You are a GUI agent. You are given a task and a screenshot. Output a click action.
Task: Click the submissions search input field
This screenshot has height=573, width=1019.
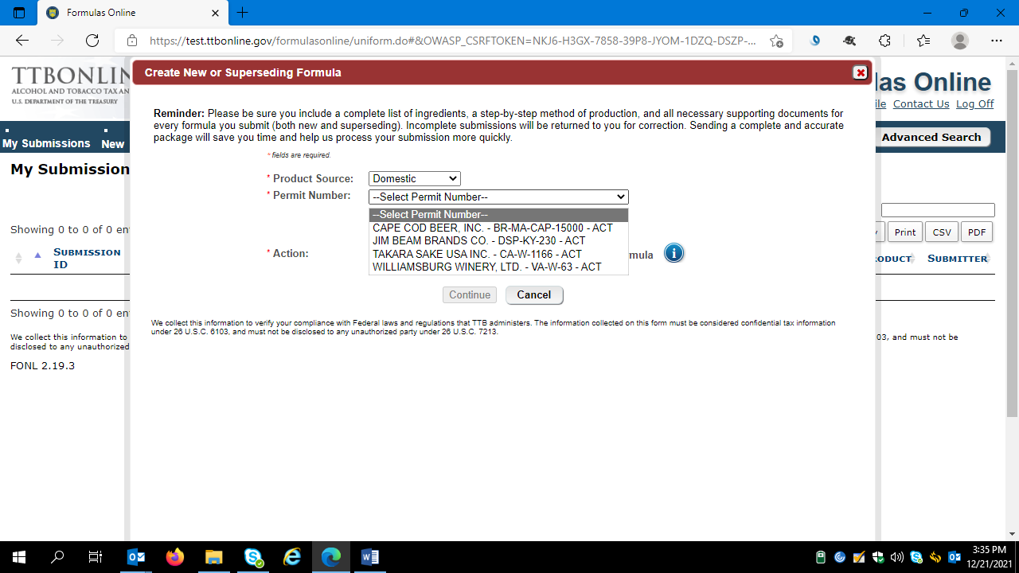pos(938,210)
